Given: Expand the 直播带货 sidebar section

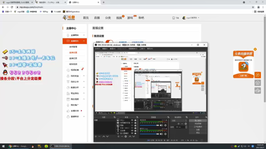Looking at the screenshot, I should [84, 117].
